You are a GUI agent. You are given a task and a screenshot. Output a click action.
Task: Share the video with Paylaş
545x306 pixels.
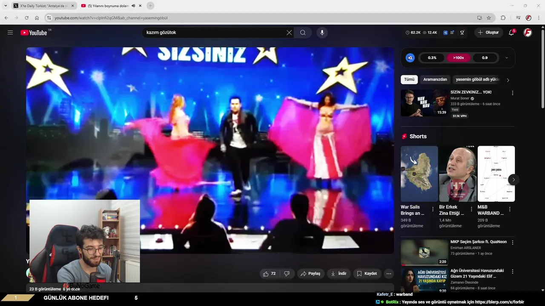pos(310,274)
